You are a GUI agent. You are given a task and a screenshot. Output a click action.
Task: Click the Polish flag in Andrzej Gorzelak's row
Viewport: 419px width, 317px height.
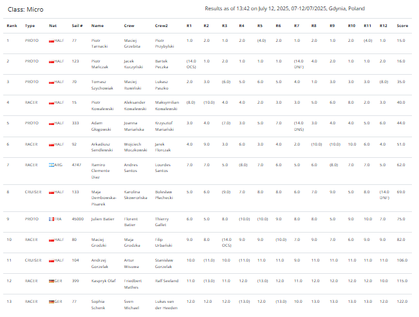51,260
